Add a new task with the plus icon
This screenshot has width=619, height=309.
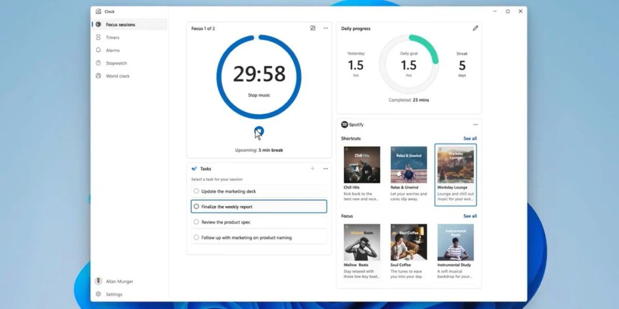(x=313, y=168)
